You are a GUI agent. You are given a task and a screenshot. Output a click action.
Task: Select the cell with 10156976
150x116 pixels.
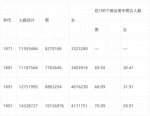pyautogui.click(x=56, y=106)
